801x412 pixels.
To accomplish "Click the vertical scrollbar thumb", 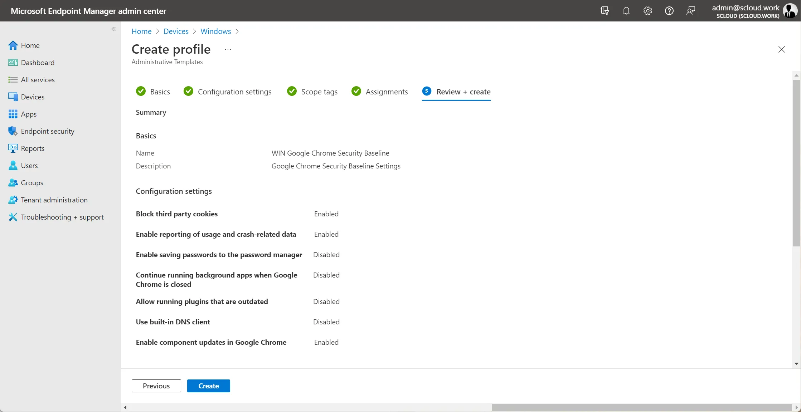I will [x=796, y=163].
